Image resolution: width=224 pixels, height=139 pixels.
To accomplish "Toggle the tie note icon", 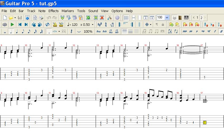I will pyautogui.click(x=79, y=31).
